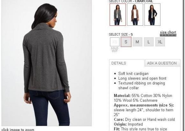This screenshot has height=131, width=185.
Task: Select the charcoal cardigan color thumbnail
Action: tap(118, 14)
